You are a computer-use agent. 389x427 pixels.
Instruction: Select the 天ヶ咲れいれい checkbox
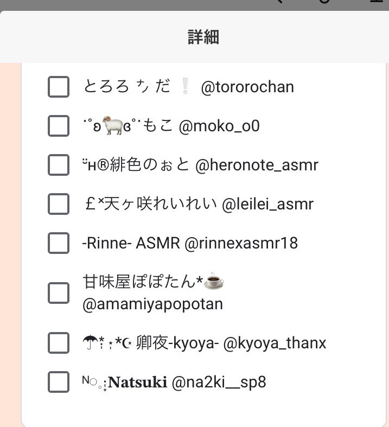(59, 204)
